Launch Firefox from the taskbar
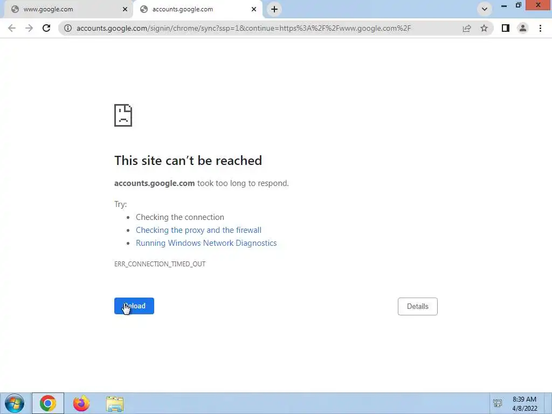The height and width of the screenshot is (414, 552). click(81, 403)
